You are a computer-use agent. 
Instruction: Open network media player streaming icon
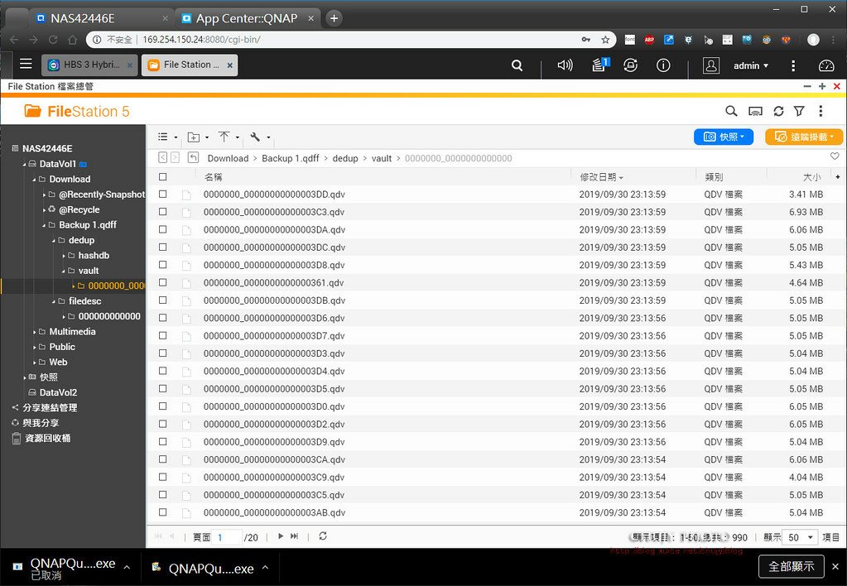pyautogui.click(x=755, y=111)
